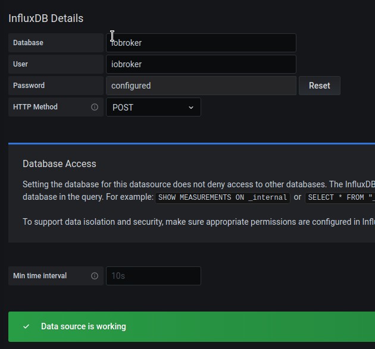Focus the Min time interval input box

tap(153, 276)
